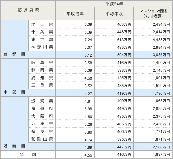Screen dimensions: 173x159
Task: Click the 年収倍率 column header
Action: tap(75, 14)
